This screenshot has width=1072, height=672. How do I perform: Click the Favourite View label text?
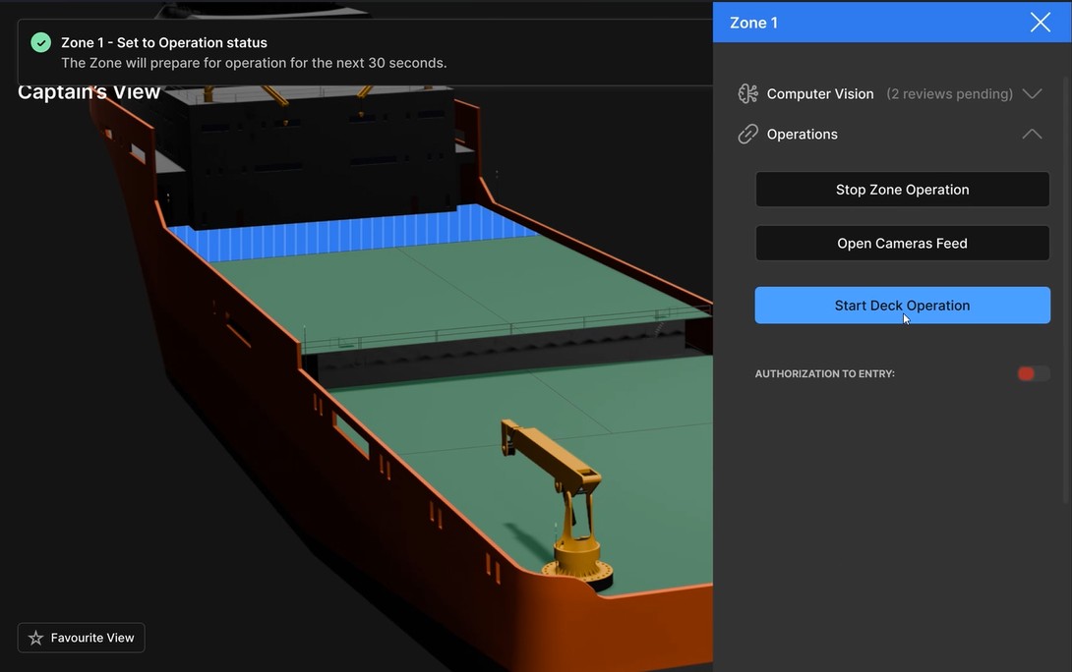click(x=92, y=639)
